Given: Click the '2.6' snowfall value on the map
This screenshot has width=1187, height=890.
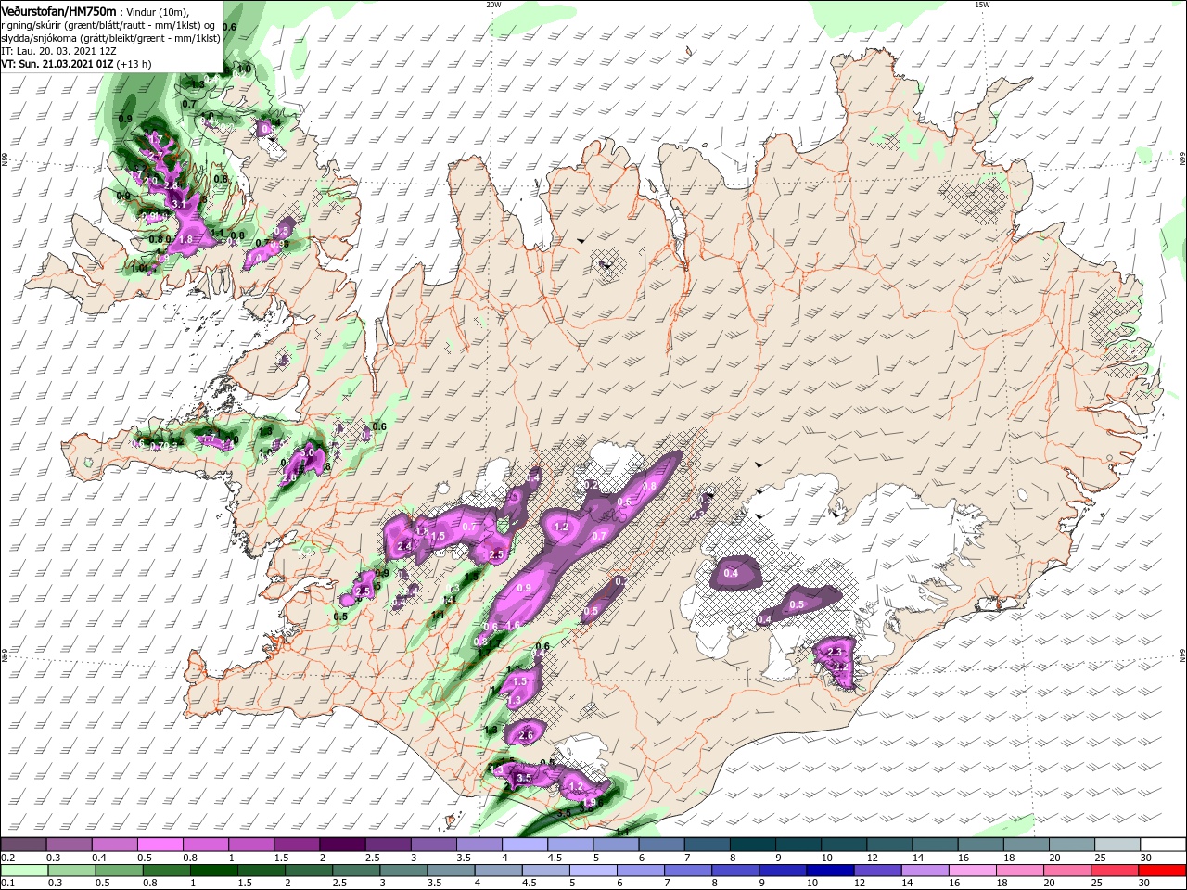Looking at the screenshot, I should pyautogui.click(x=527, y=735).
